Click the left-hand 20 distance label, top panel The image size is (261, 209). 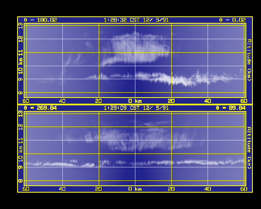(99, 101)
